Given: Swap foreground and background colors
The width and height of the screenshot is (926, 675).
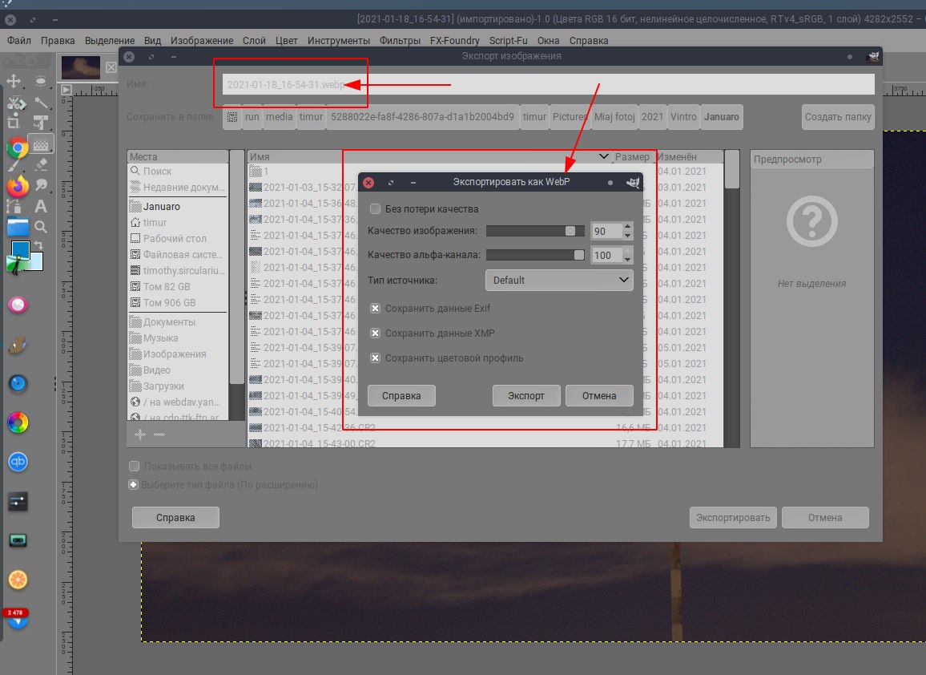Looking at the screenshot, I should point(38,245).
